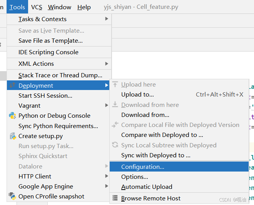Click the Create setup.py icon

[13, 136]
